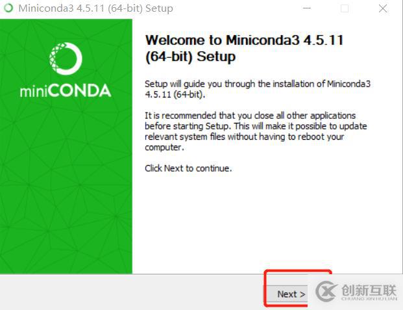Close the Miniconda3 Setup window

[x=382, y=8]
